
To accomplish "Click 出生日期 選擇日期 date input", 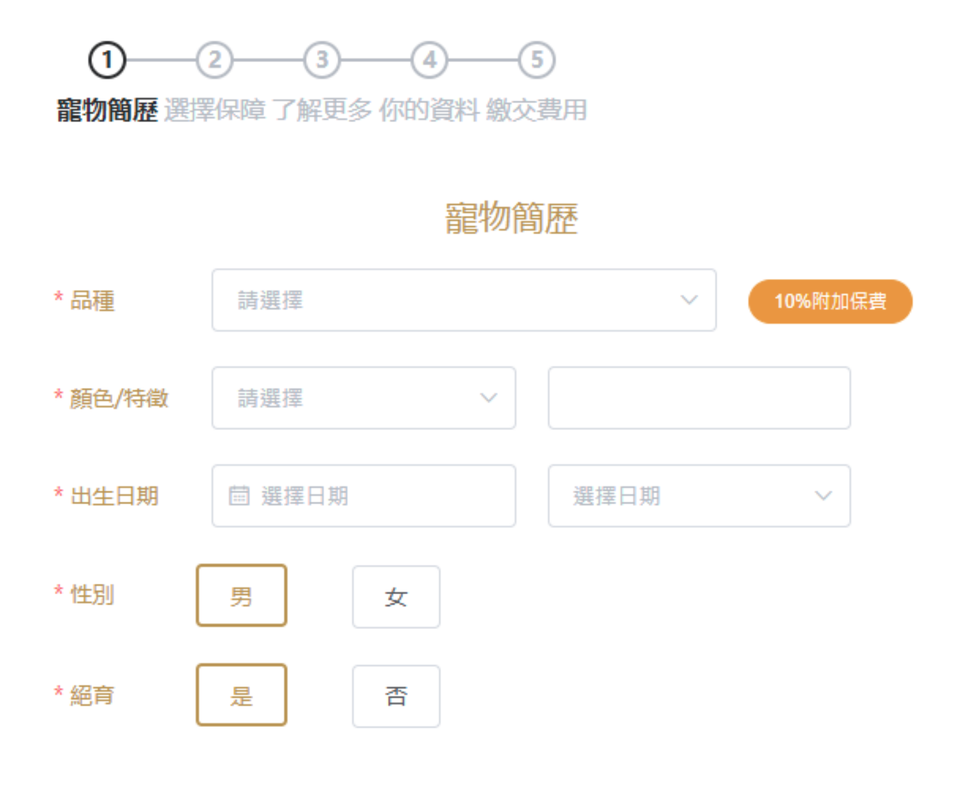I will (x=364, y=495).
